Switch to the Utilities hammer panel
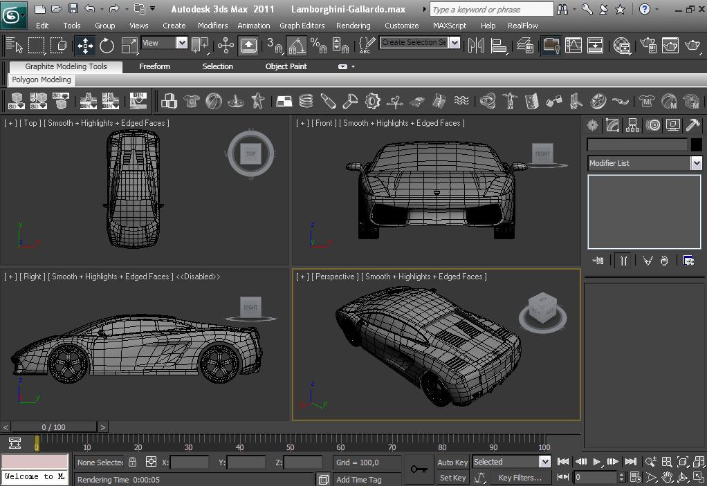The height and width of the screenshot is (486, 707). 692,125
